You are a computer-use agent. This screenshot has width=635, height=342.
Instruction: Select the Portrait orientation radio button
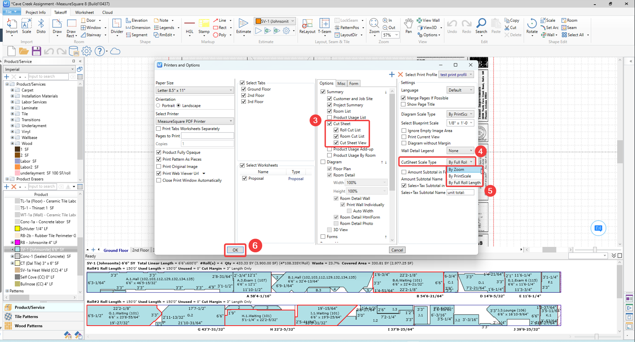[x=158, y=106]
